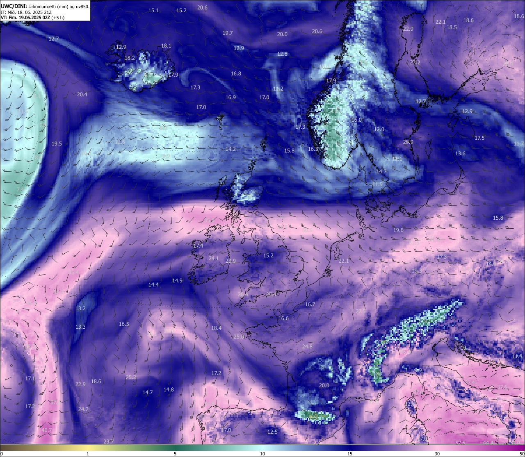Click the 18.4 value label
Viewport: 525px width, 457px height.
pyautogui.click(x=216, y=328)
